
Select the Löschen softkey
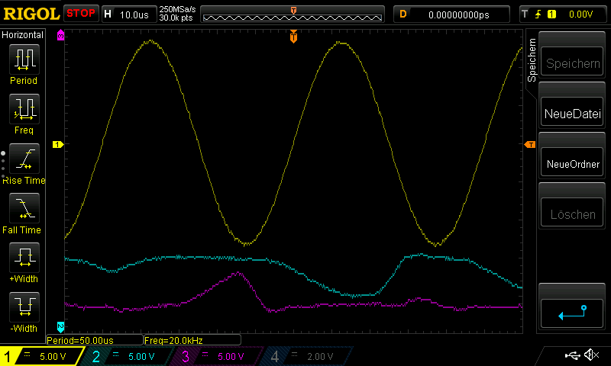click(x=572, y=214)
